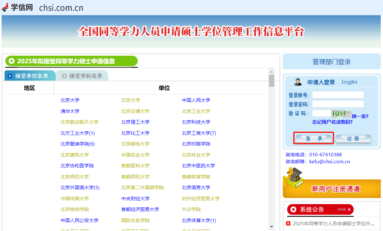Open the 忘记用户名或密码? link
This screenshot has height=231, width=383.
pyautogui.click(x=332, y=122)
